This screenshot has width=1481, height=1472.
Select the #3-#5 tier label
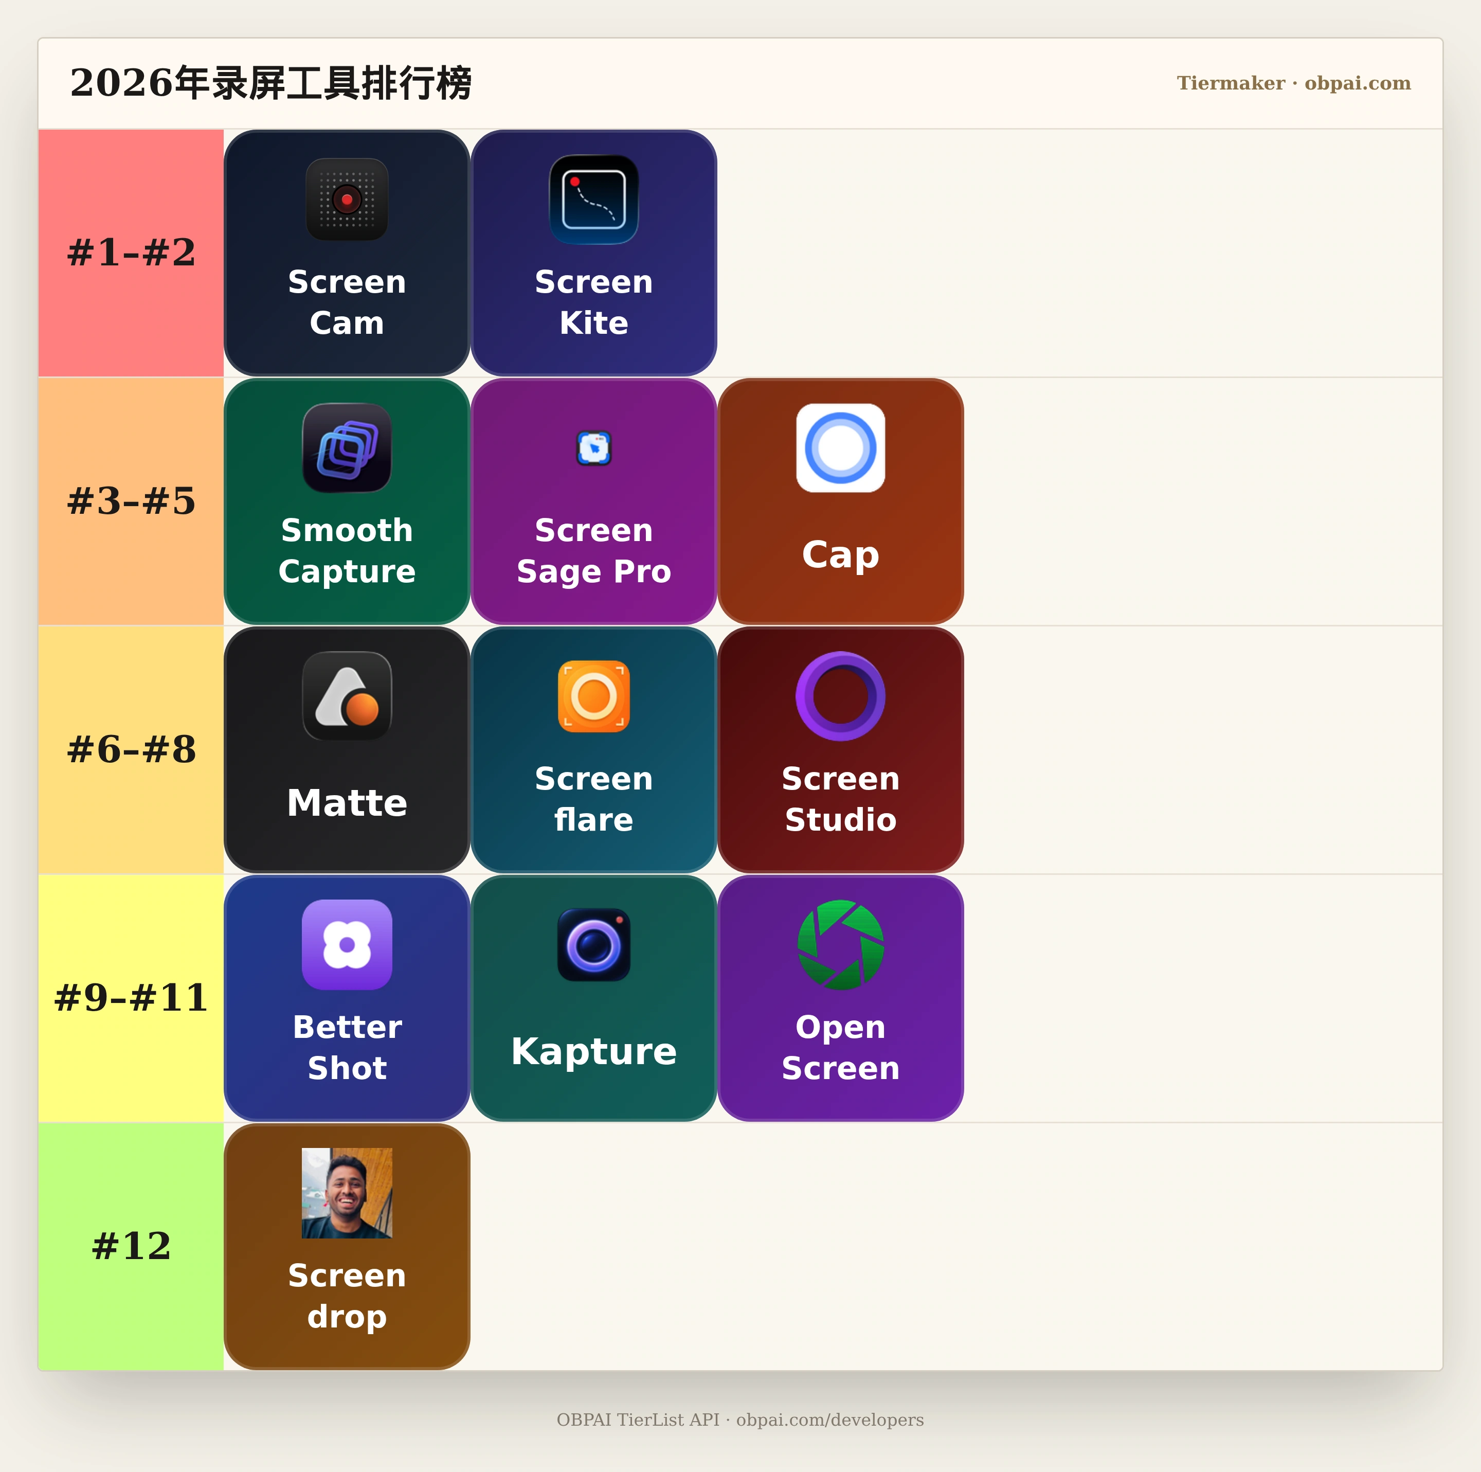pos(131,501)
